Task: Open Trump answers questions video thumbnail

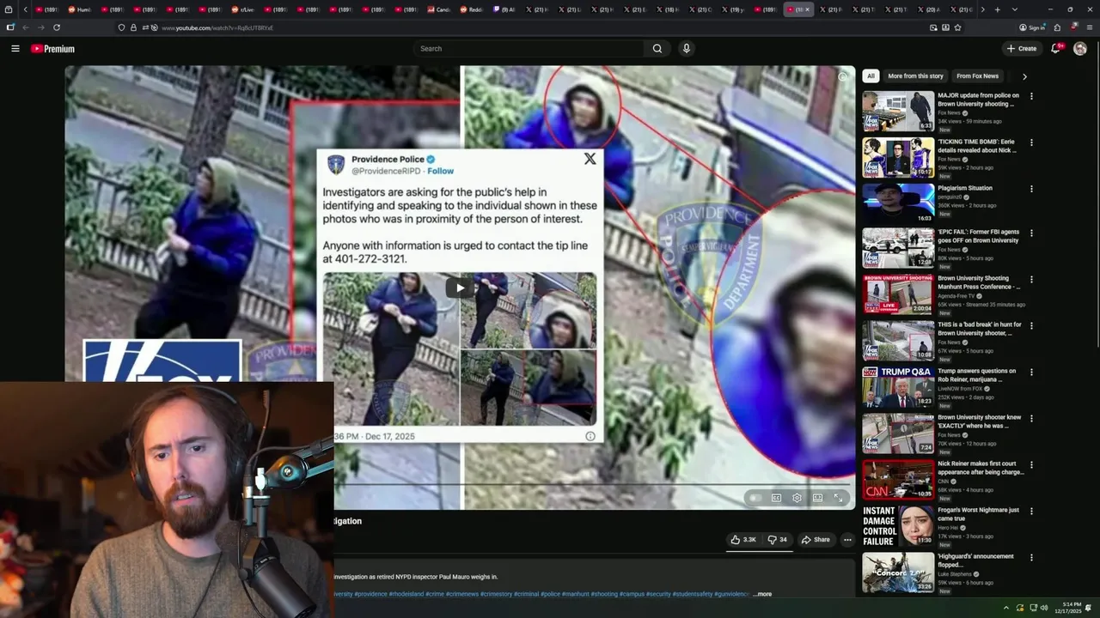Action: pyautogui.click(x=898, y=387)
